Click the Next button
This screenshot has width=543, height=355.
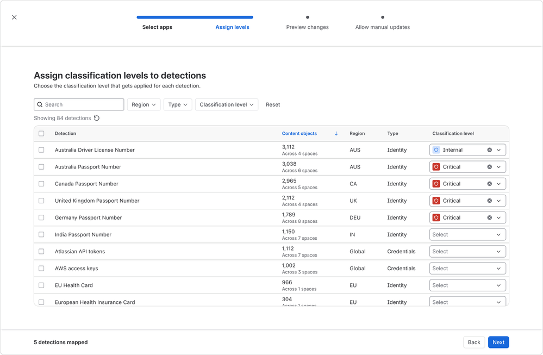click(498, 342)
